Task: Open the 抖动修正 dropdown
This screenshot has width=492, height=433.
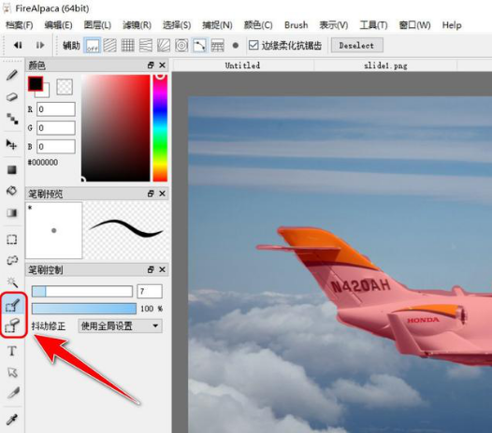Action: (x=120, y=326)
